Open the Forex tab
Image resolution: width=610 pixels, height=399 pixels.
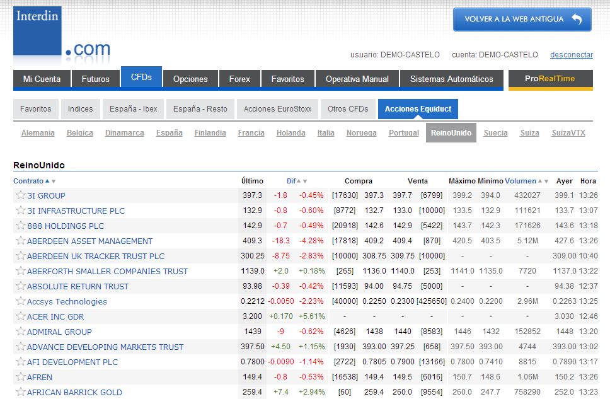239,79
